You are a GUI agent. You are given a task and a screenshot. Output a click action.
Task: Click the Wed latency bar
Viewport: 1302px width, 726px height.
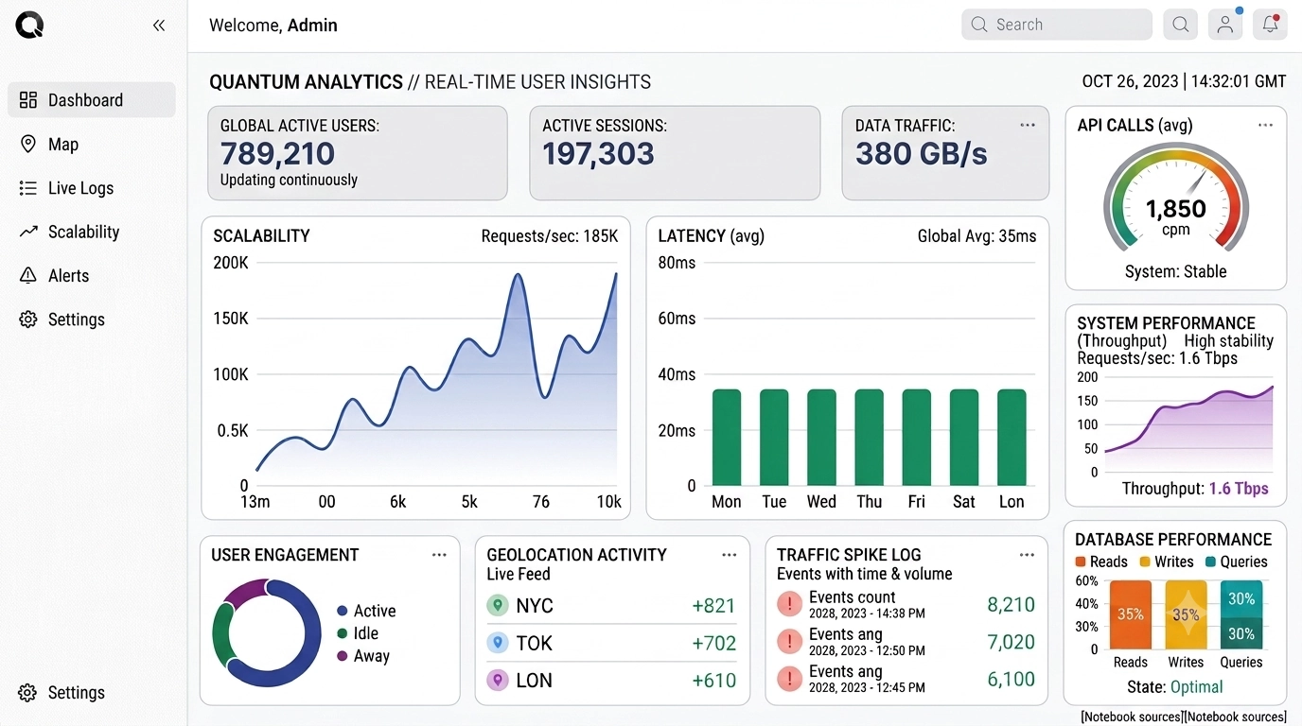[x=821, y=438]
